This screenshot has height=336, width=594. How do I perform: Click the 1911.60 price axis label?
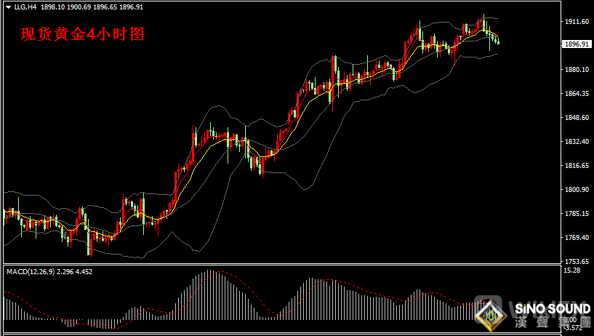pos(576,22)
